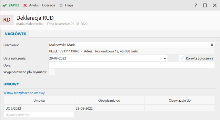Open help with the question mark icon
This screenshot has width=220, height=120.
195,5
